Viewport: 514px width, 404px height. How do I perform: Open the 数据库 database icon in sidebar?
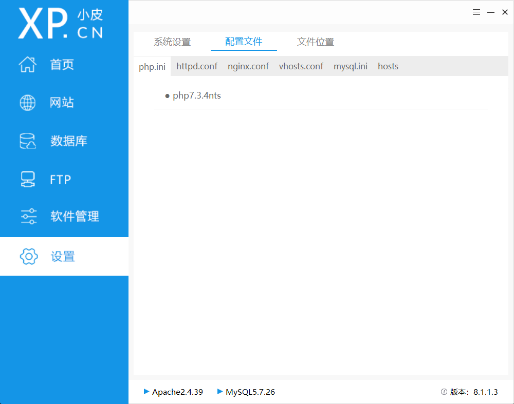(27, 141)
